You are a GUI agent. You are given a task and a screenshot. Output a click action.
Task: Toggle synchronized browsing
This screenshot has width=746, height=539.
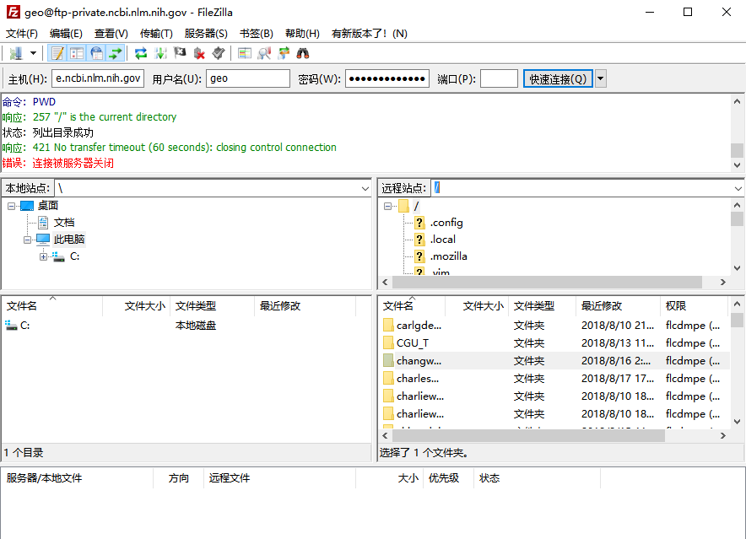pyautogui.click(x=283, y=52)
